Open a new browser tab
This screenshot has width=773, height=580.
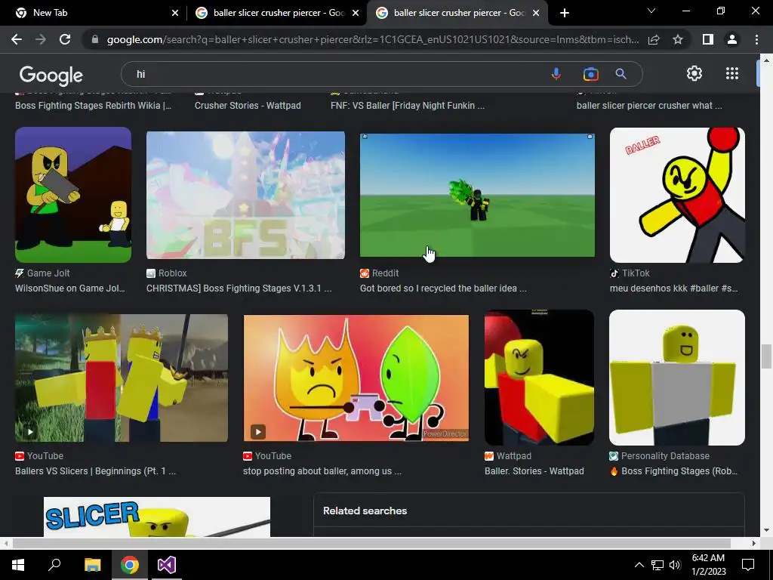click(x=565, y=13)
